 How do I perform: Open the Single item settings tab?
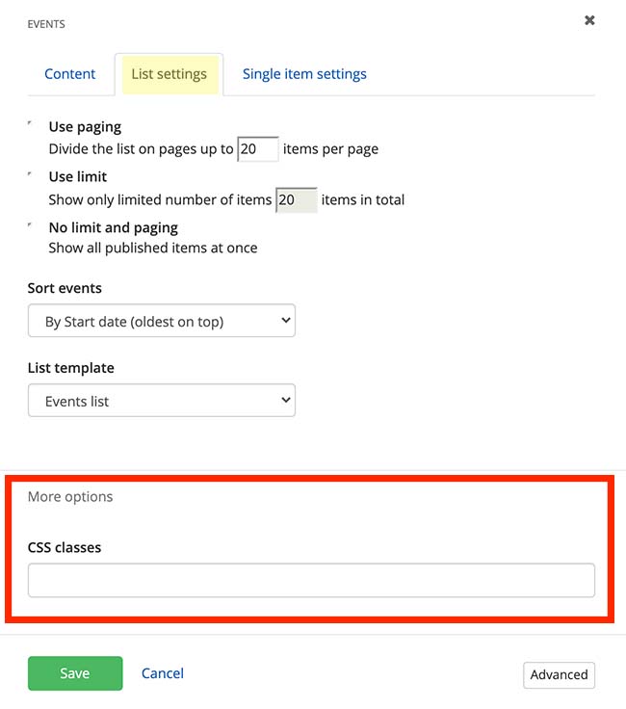(x=304, y=74)
